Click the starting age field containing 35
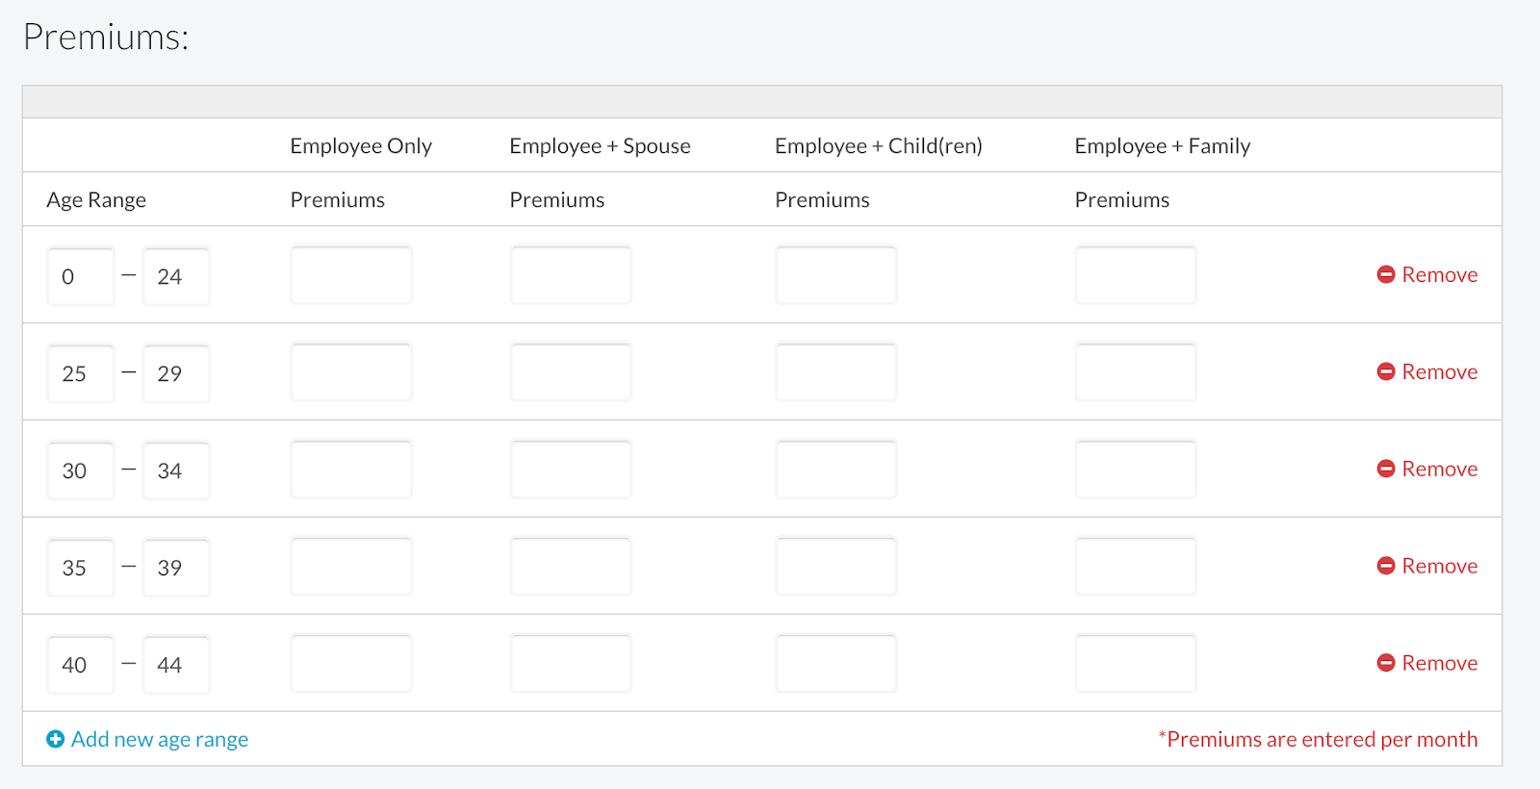This screenshot has width=1540, height=789. point(81,568)
